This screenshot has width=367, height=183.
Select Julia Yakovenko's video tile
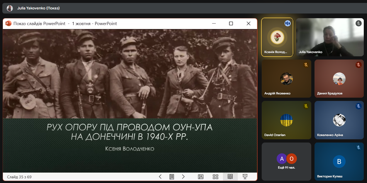(330, 37)
